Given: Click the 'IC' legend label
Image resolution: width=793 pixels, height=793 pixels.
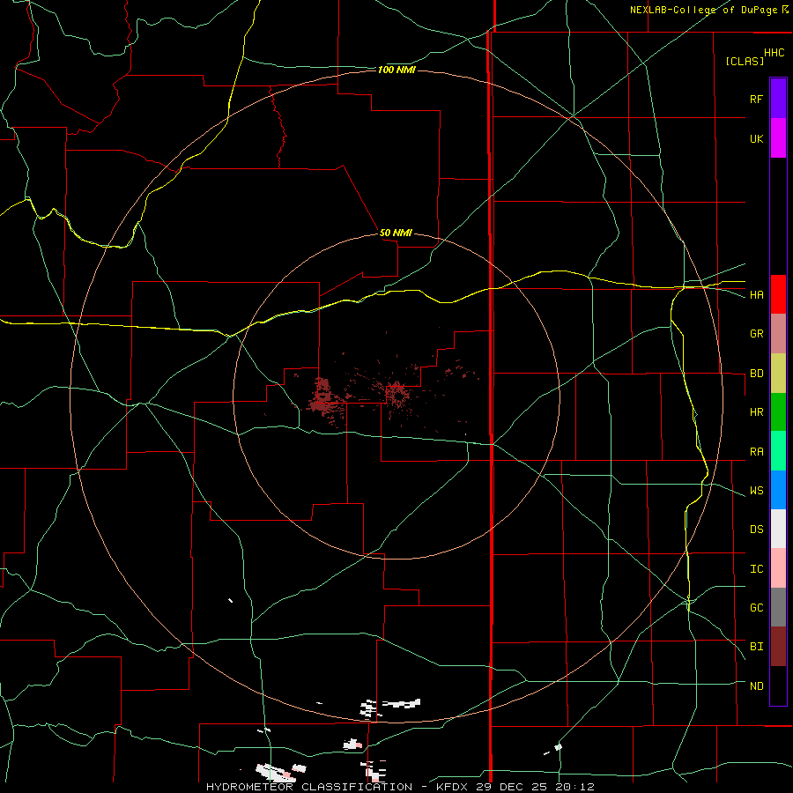Looking at the screenshot, I should click(756, 569).
